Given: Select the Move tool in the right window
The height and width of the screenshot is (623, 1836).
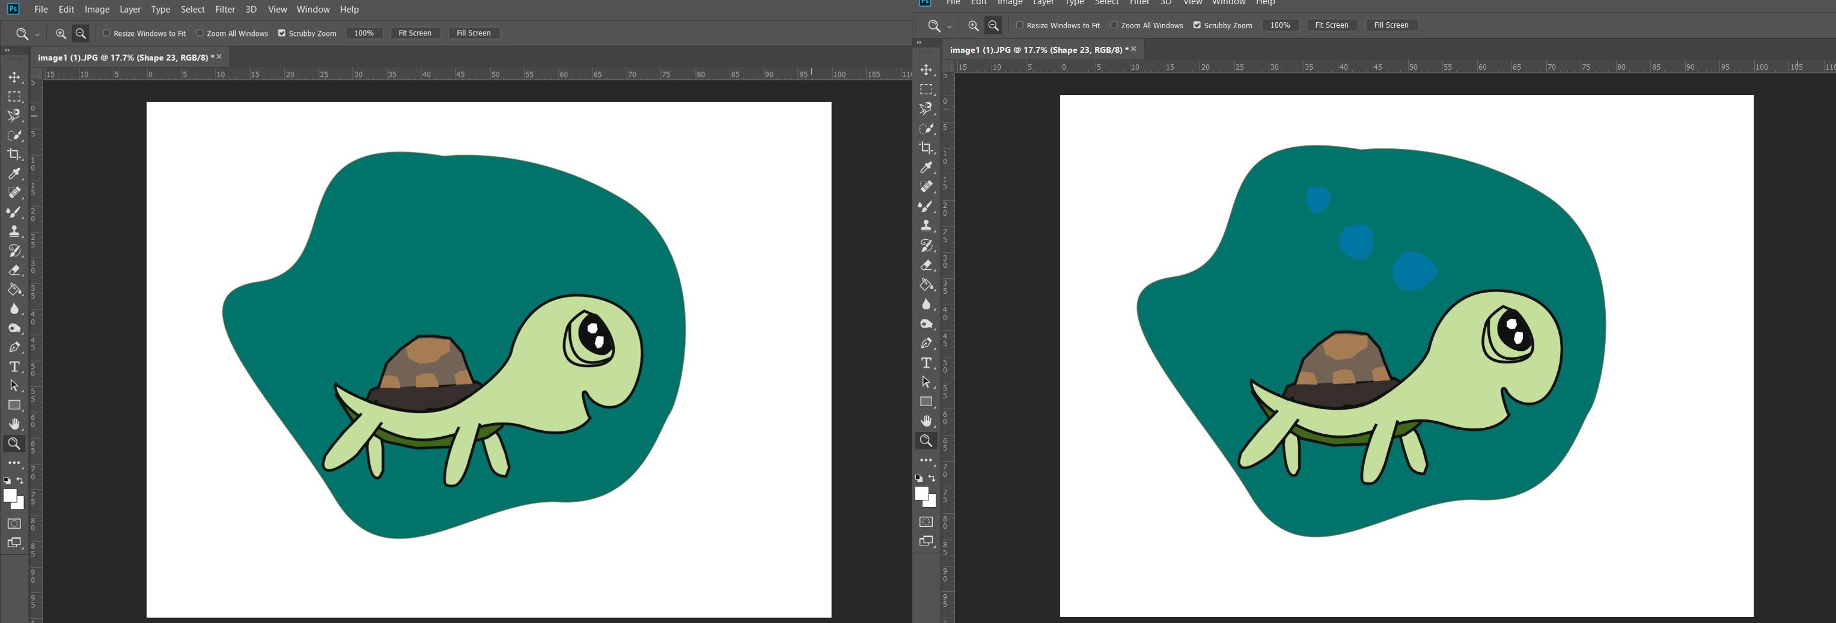Looking at the screenshot, I should coord(926,70).
